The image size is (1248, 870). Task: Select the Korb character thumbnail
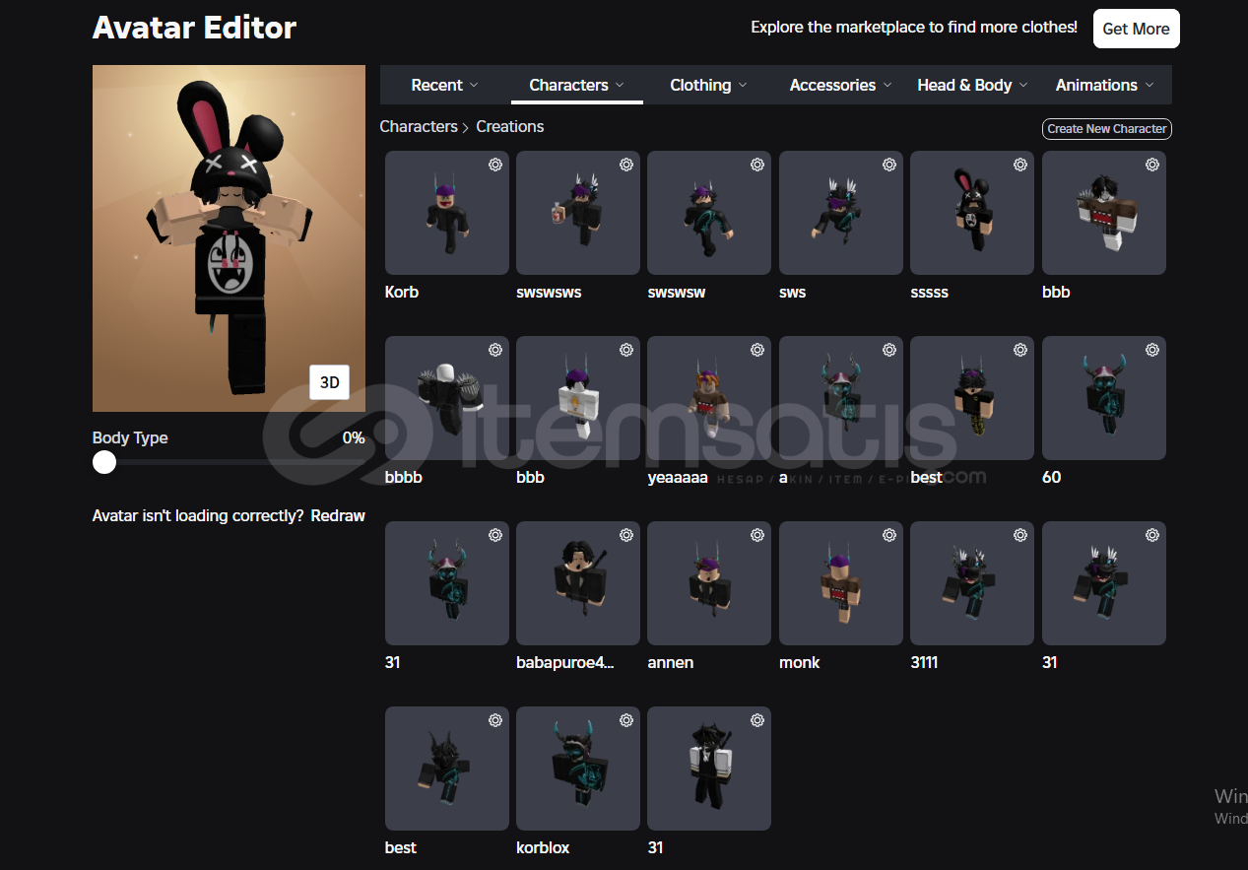click(x=447, y=213)
